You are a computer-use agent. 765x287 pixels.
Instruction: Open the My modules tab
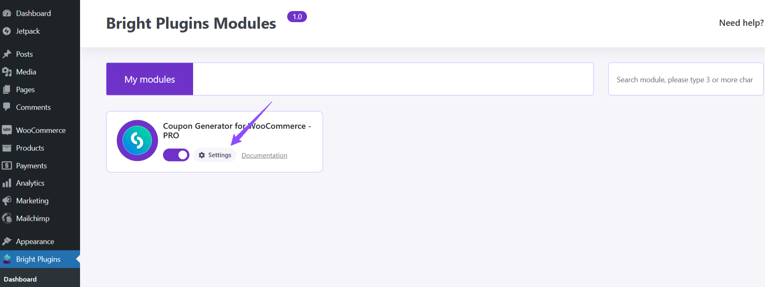[x=150, y=79]
